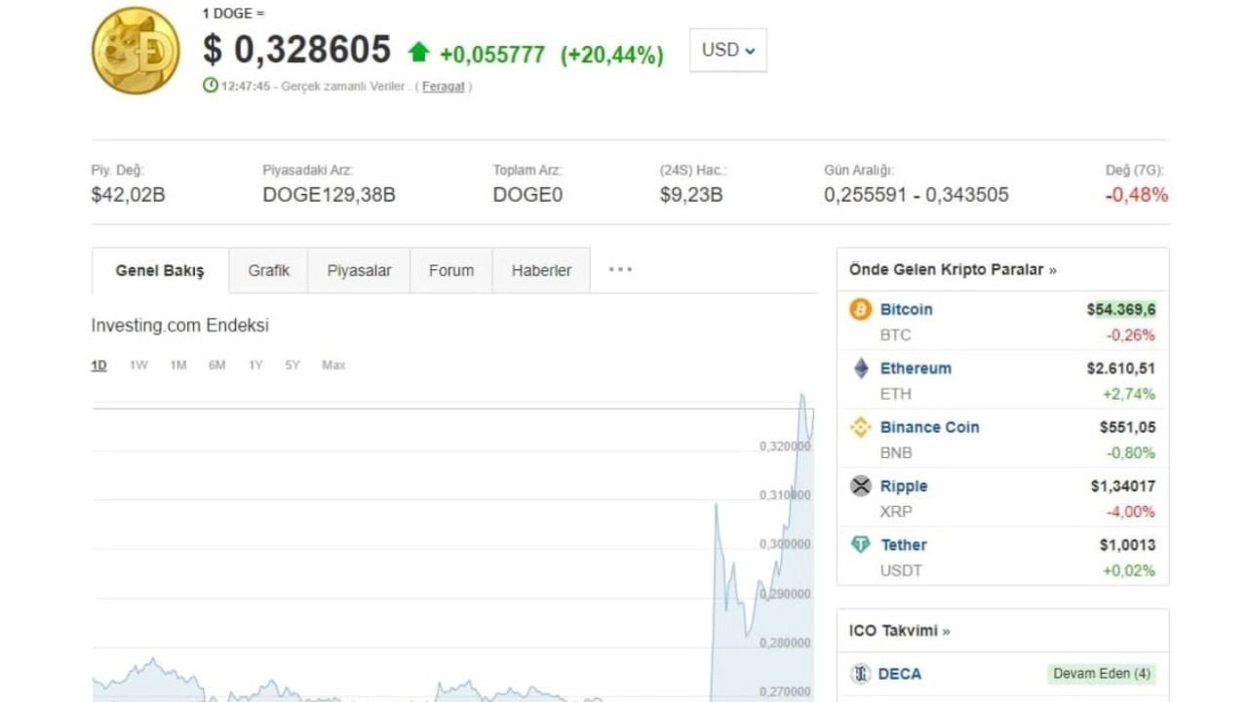This screenshot has height=702, width=1248.
Task: Open the ICO Takvimi link
Action: [897, 631]
